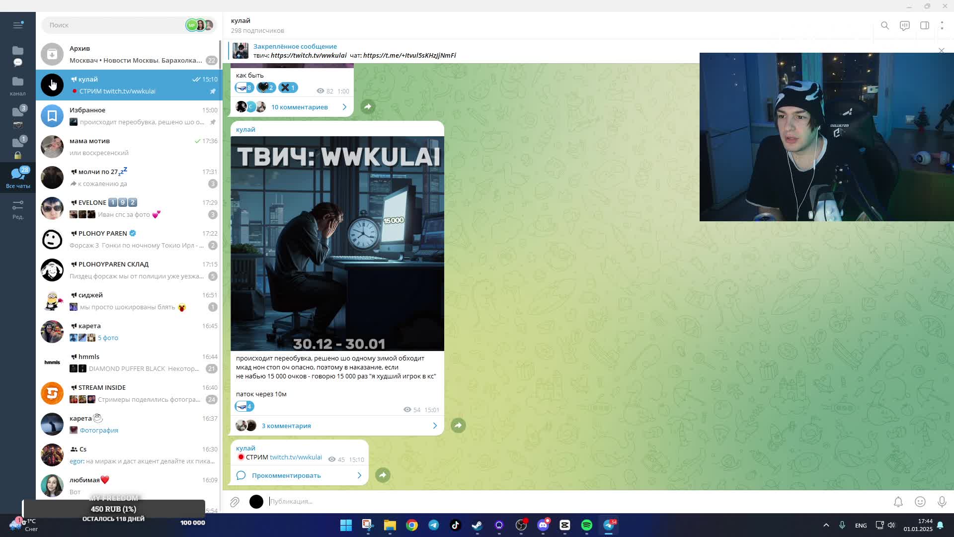Click the 'кулай' author name on image post

pyautogui.click(x=245, y=129)
